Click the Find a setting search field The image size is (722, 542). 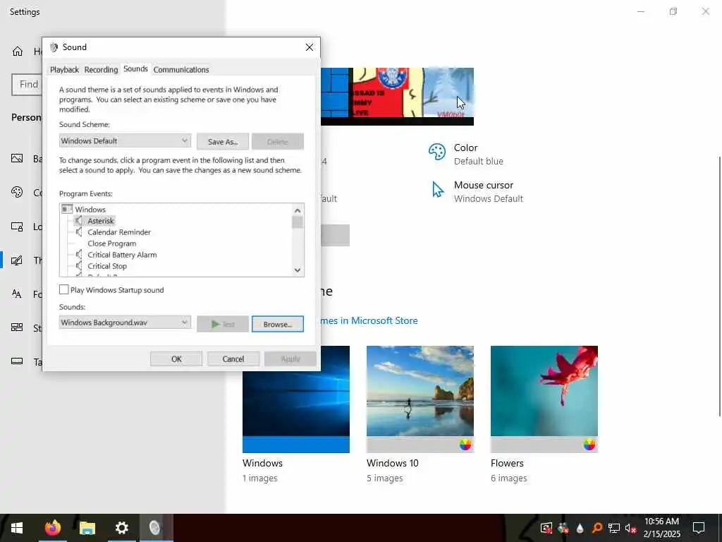coord(27,85)
